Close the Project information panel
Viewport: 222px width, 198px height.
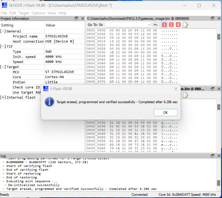83,18
